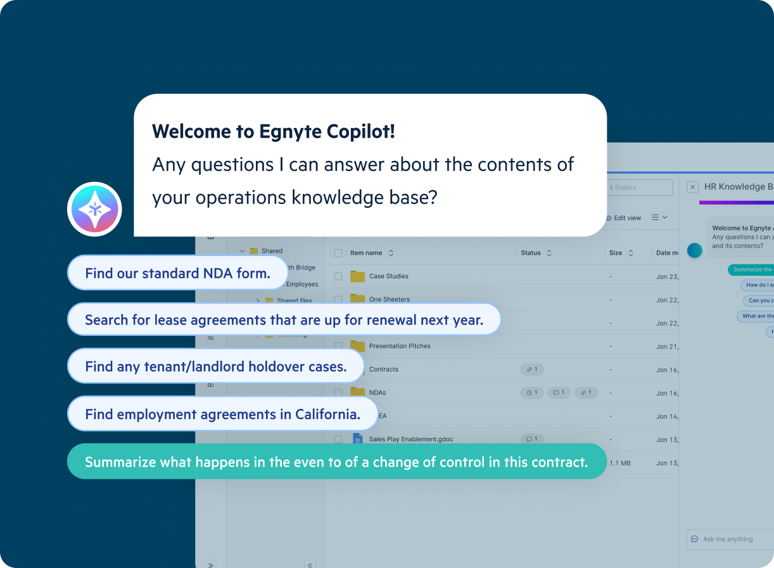Select the Shared tree item label
Image resolution: width=774 pixels, height=568 pixels.
pos(272,251)
